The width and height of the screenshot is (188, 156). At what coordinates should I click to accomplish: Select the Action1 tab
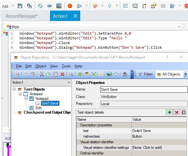point(60,16)
